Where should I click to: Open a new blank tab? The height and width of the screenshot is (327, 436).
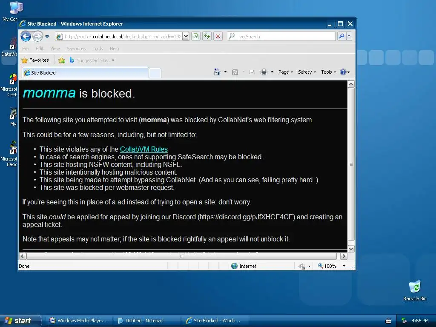point(155,73)
